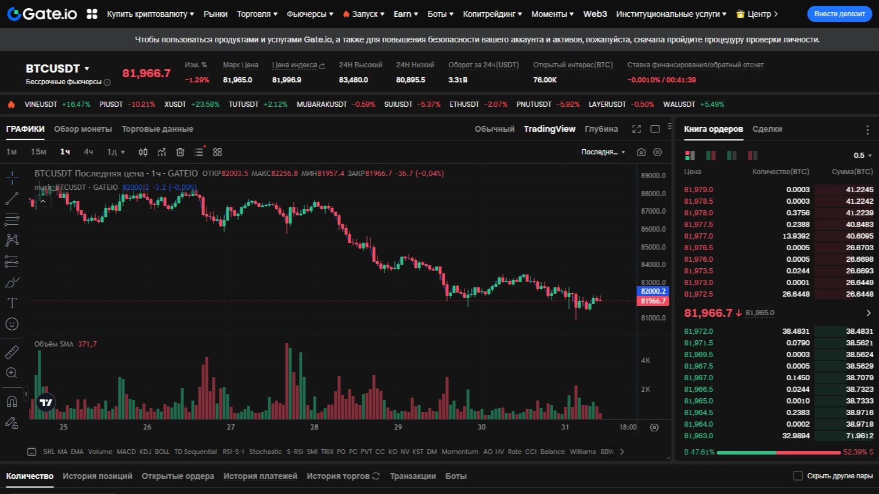Image resolution: width=879 pixels, height=494 pixels.
Task: Take a chart snapshot with camera icon
Action: pyautogui.click(x=641, y=152)
